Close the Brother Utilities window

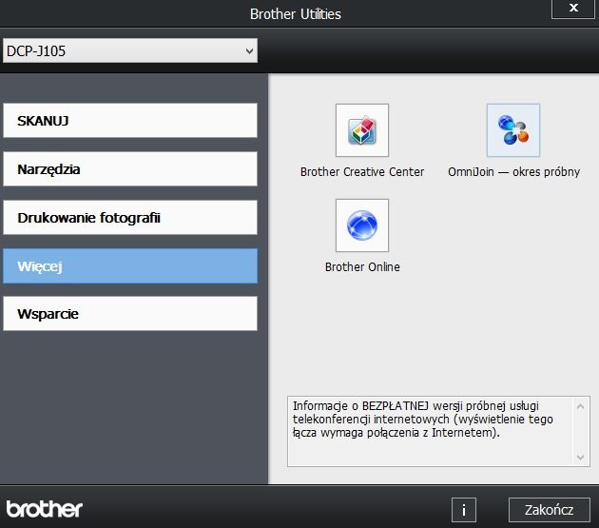[x=573, y=9]
